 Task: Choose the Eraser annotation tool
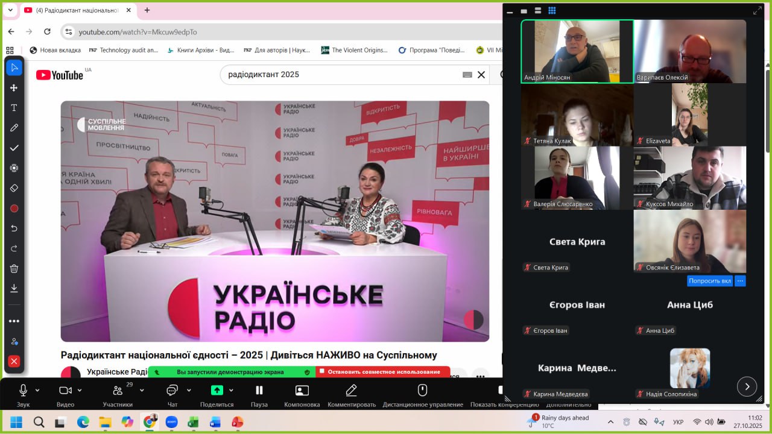click(x=14, y=188)
